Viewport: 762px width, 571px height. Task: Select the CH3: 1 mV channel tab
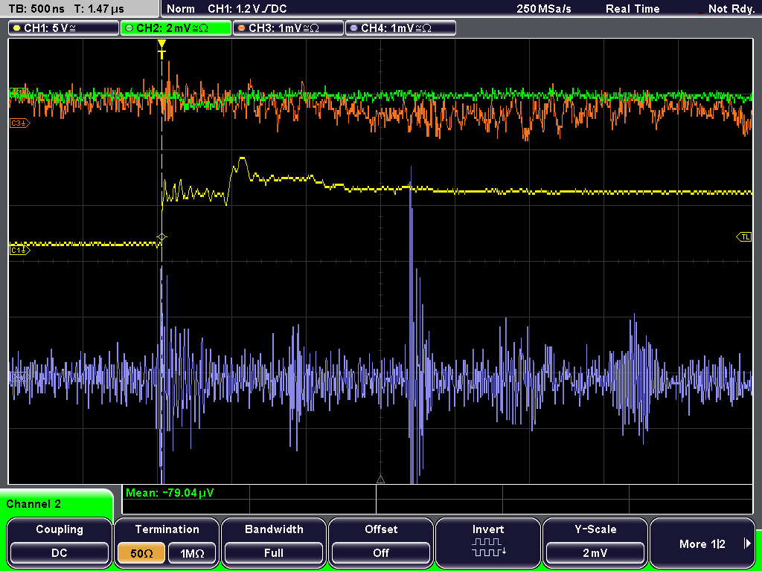[x=288, y=28]
